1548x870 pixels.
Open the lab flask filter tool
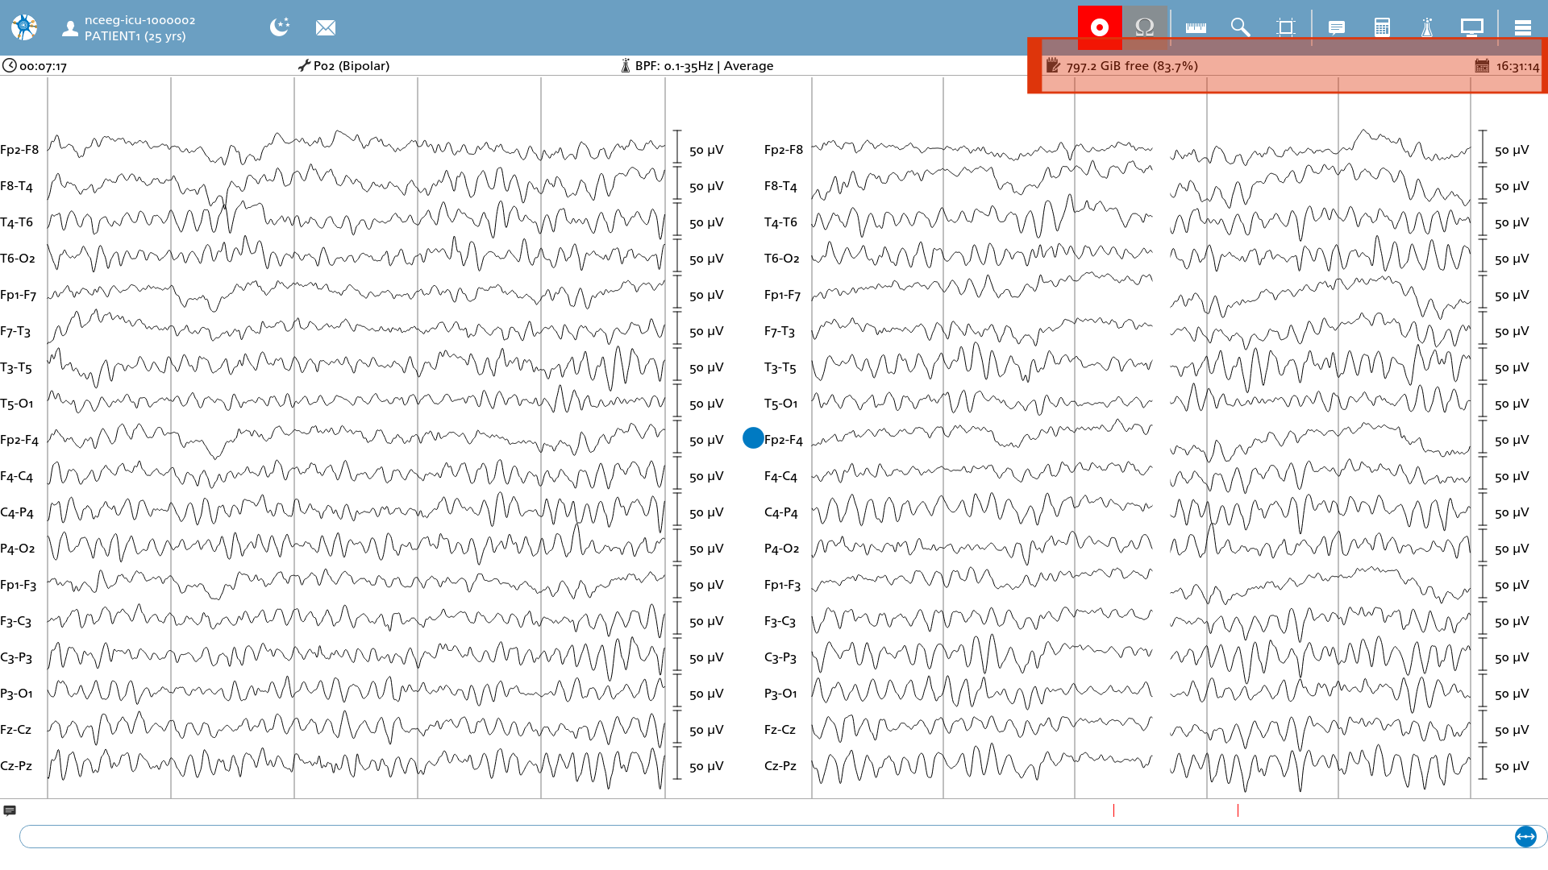1427,27
